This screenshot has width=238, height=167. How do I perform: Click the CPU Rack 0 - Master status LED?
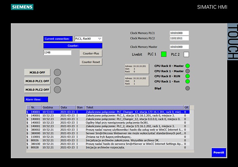click(188, 66)
